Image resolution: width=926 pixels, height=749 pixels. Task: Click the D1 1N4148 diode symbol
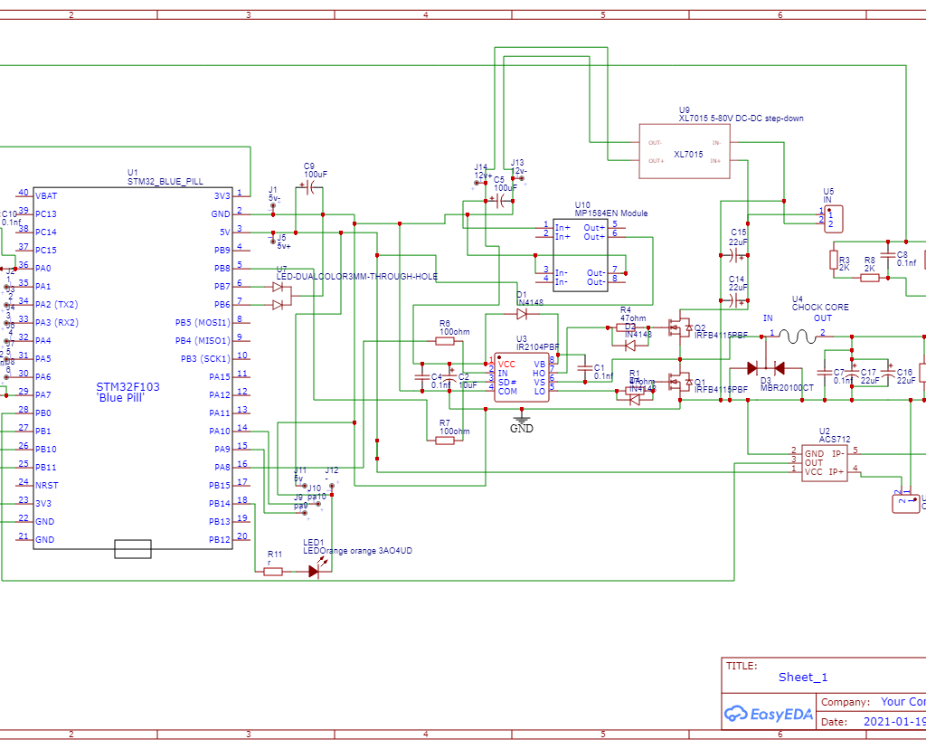point(522,314)
